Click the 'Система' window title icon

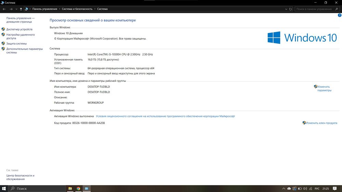[x=2, y=3]
